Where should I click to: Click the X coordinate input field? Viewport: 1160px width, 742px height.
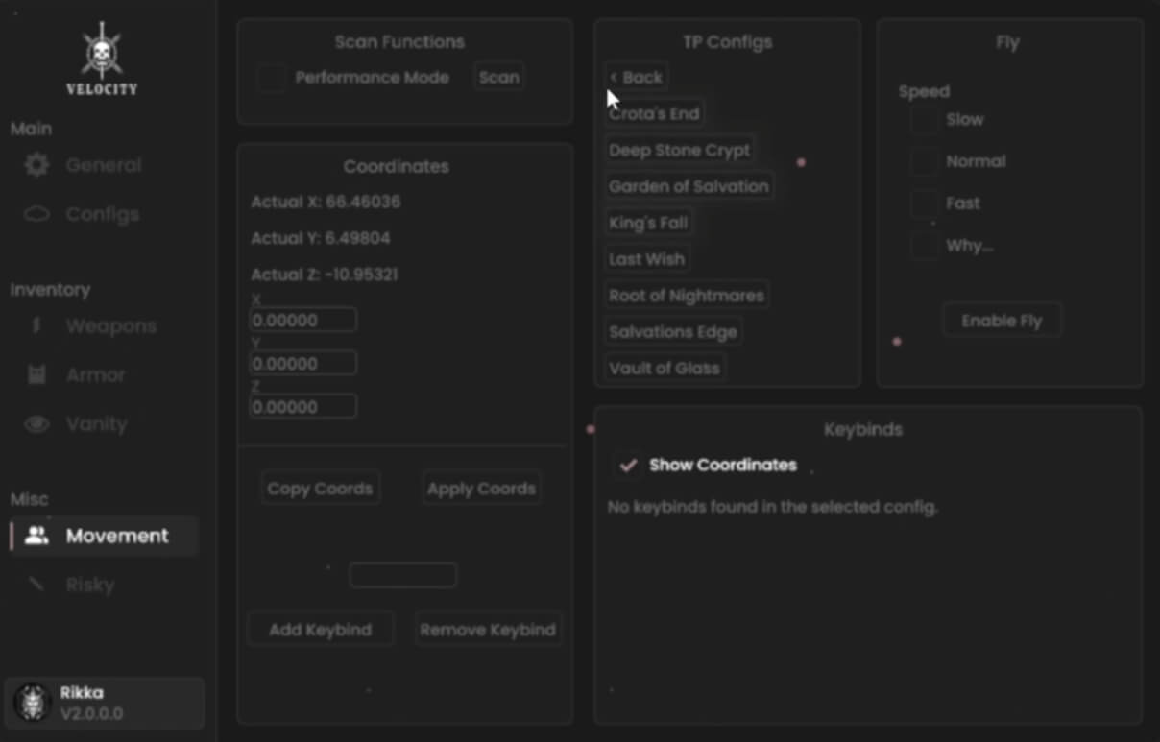coord(303,321)
